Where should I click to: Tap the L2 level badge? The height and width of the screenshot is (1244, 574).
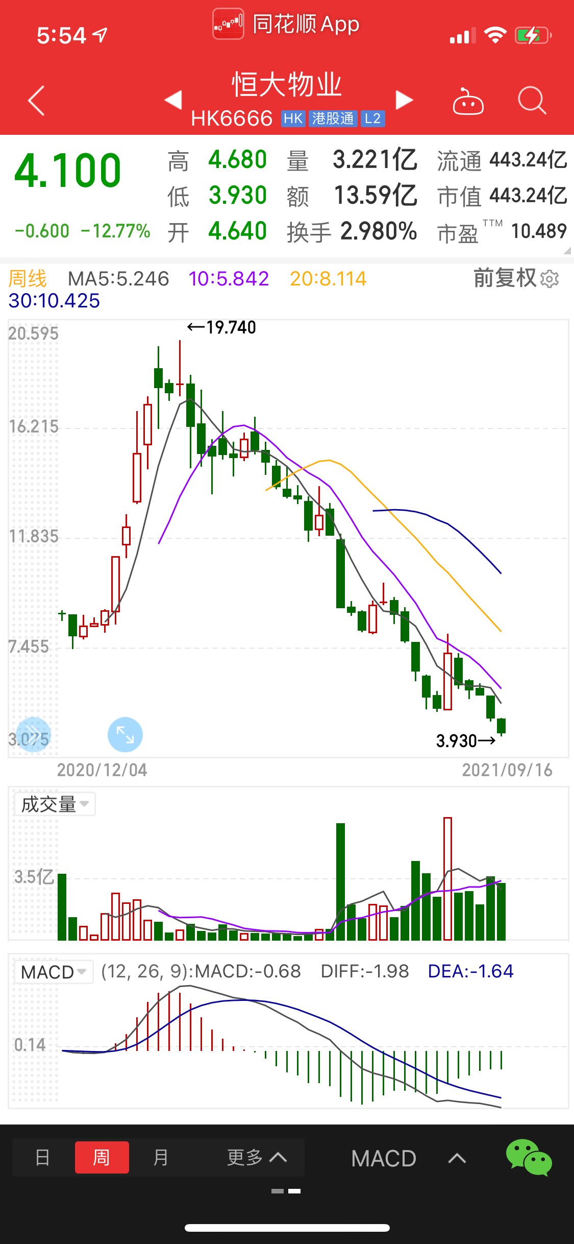click(x=372, y=119)
